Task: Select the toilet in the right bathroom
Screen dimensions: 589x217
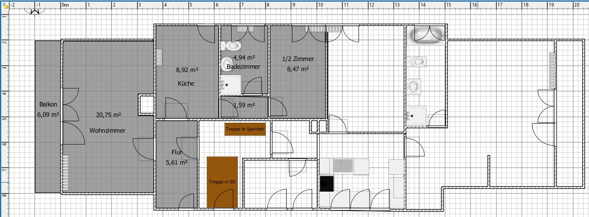Action: tap(418, 62)
